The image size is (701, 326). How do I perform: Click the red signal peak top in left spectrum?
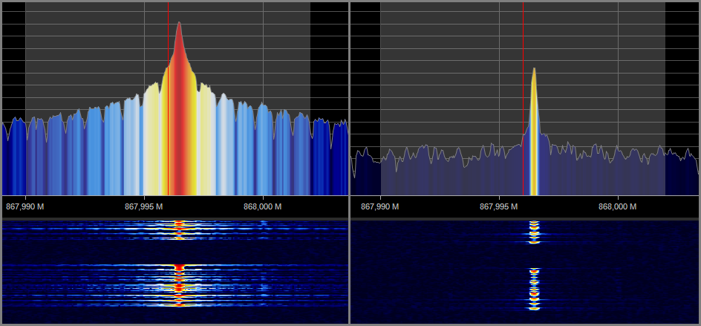pos(179,26)
